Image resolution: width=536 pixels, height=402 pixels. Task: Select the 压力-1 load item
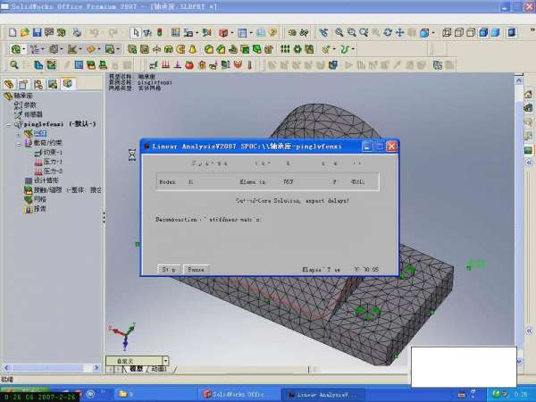coord(48,162)
